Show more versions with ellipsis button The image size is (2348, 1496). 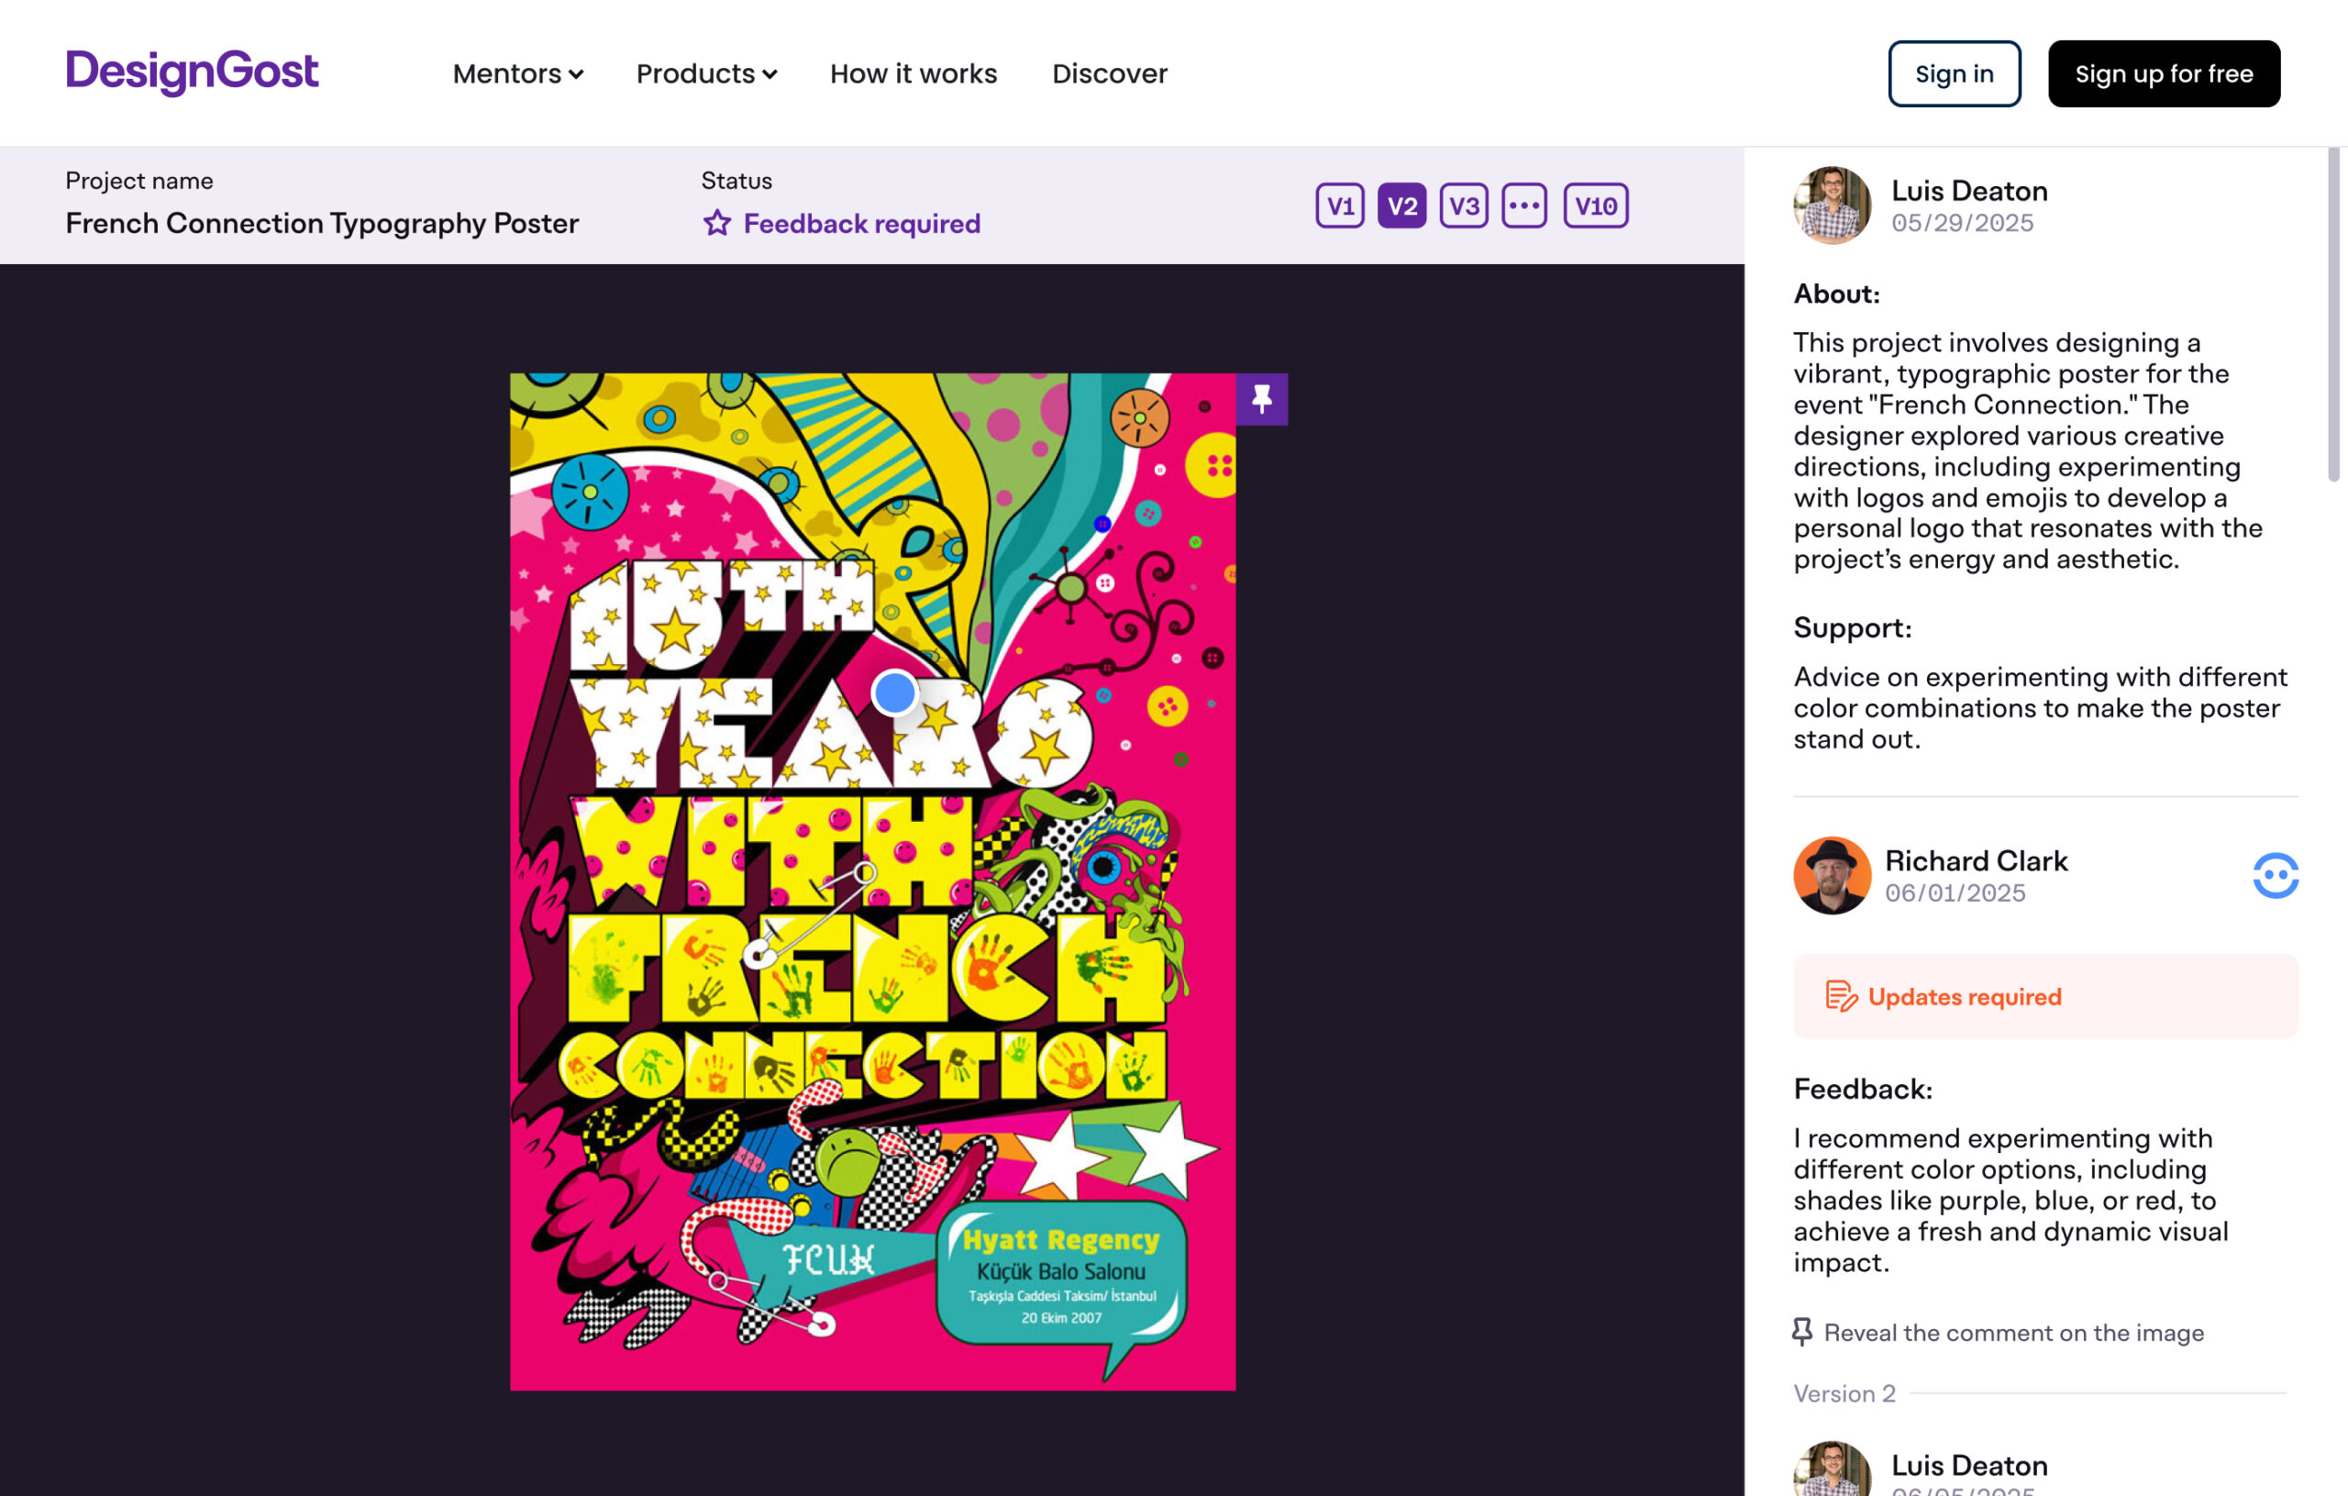(1524, 205)
